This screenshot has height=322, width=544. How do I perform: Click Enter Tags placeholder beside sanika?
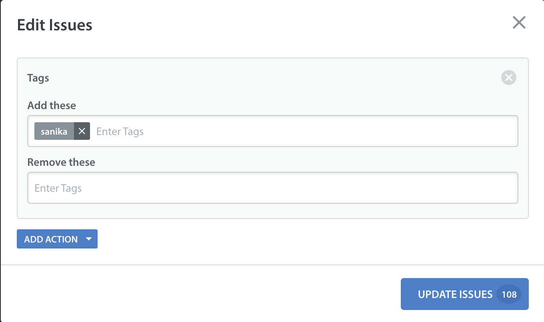(120, 131)
